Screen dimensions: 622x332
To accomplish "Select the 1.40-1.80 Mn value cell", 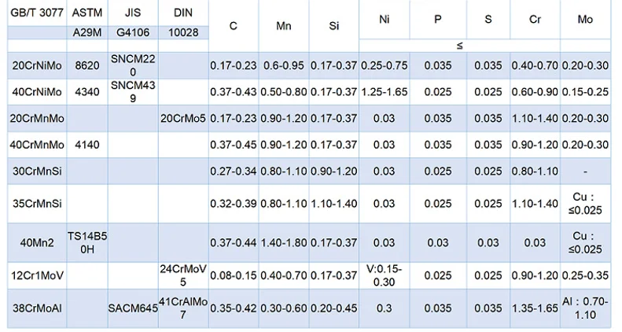I will pyautogui.click(x=284, y=243).
